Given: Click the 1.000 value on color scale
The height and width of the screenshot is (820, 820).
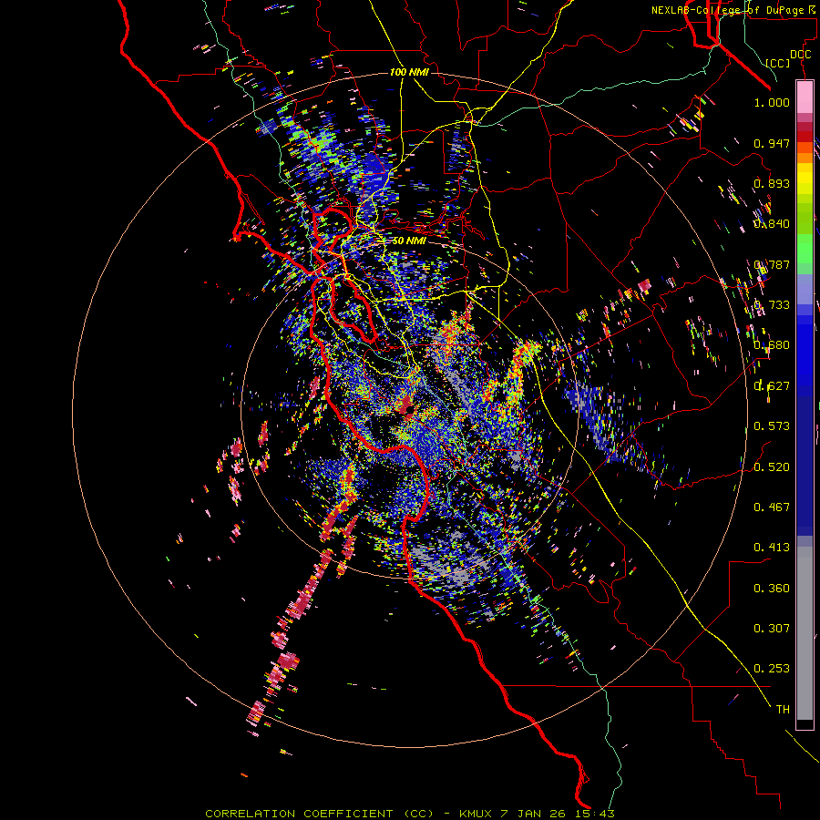Looking at the screenshot, I should click(772, 102).
